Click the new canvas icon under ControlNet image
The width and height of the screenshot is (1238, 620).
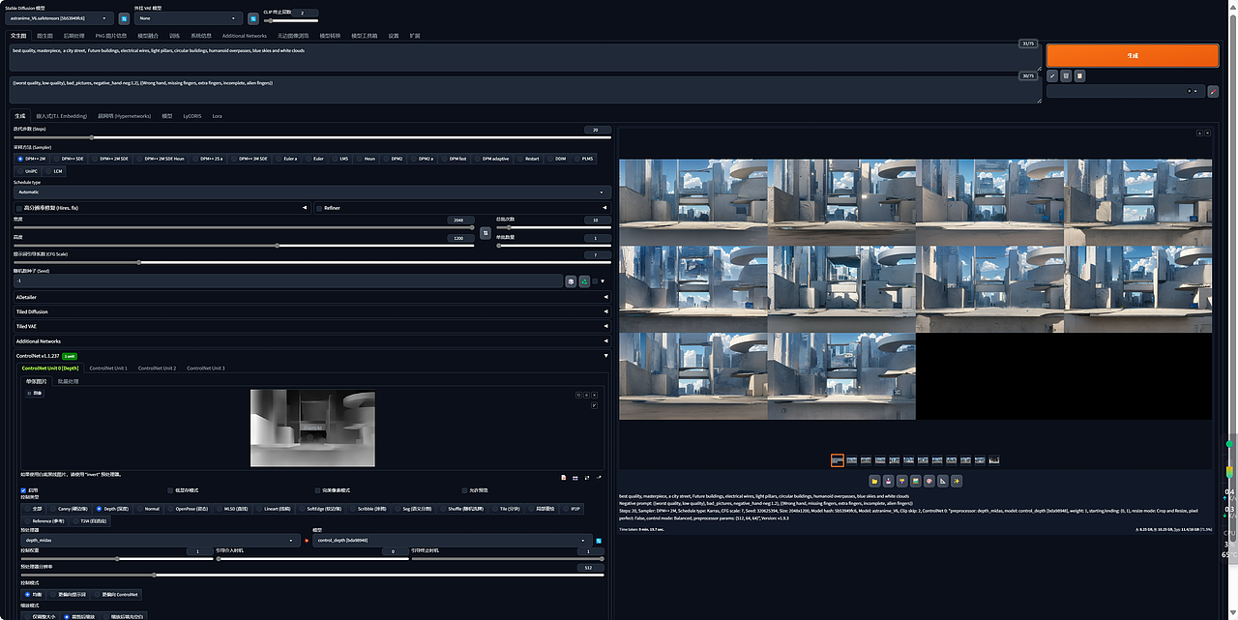point(564,478)
